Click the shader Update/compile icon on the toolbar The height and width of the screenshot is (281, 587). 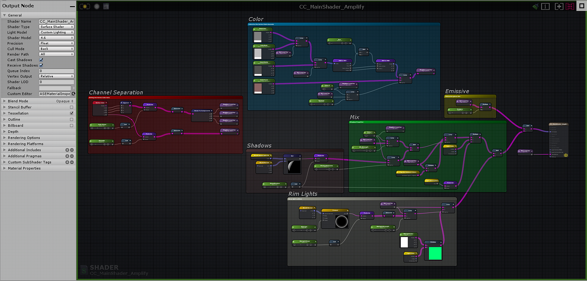click(84, 6)
